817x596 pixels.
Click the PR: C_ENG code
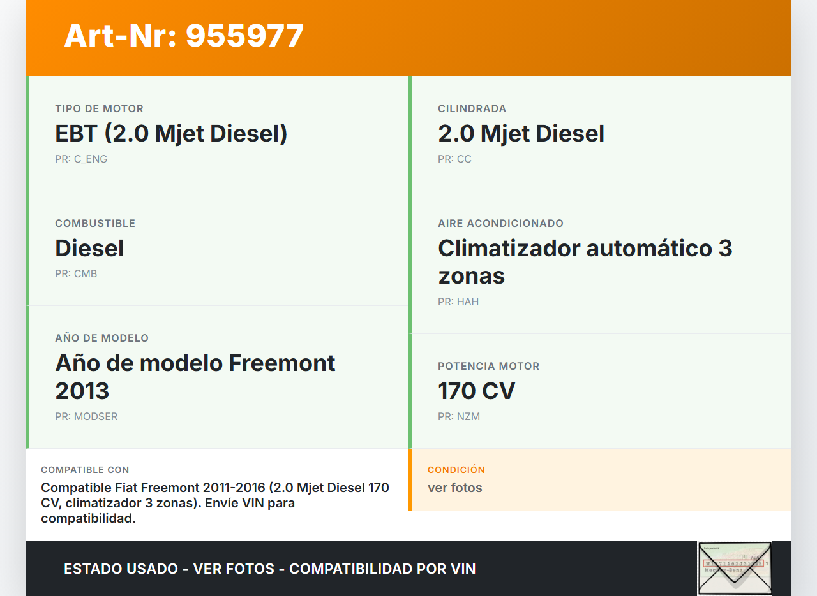click(81, 159)
